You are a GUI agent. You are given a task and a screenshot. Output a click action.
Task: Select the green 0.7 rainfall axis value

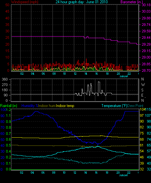tap(8, 134)
